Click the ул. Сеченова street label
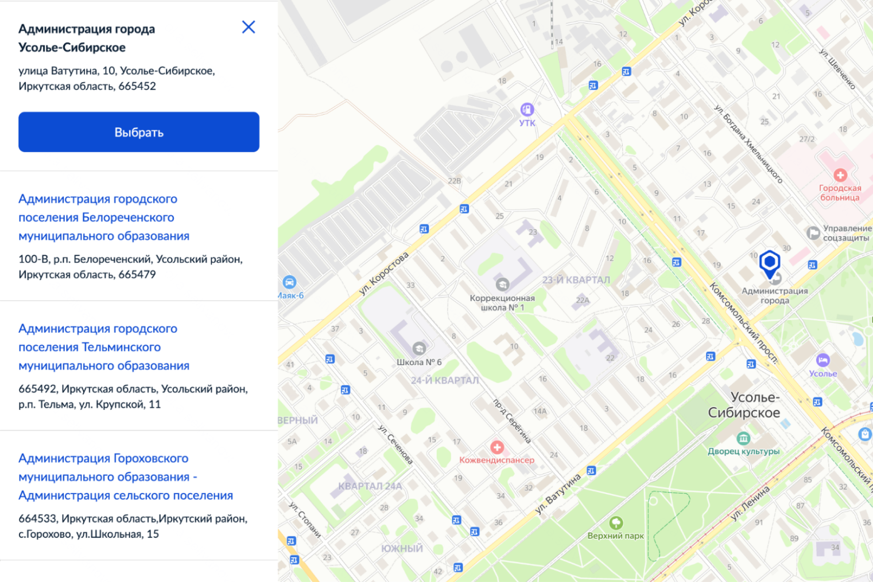 click(395, 444)
